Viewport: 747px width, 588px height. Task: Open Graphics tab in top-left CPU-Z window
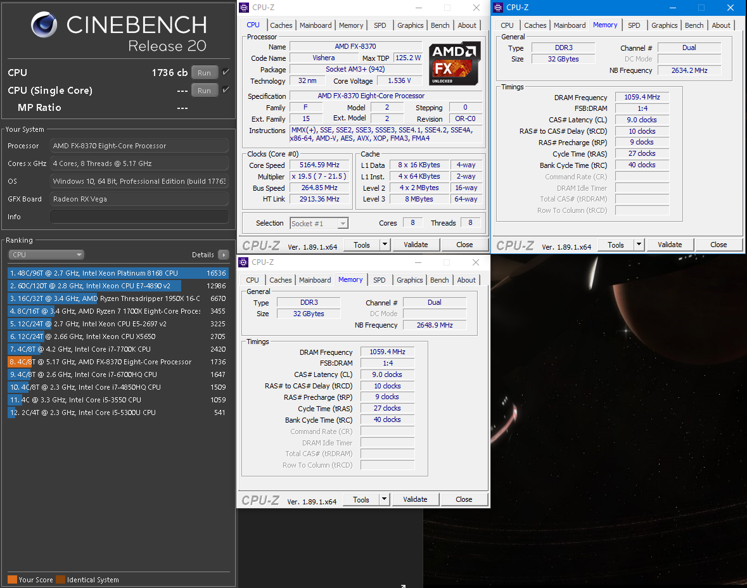[410, 25]
